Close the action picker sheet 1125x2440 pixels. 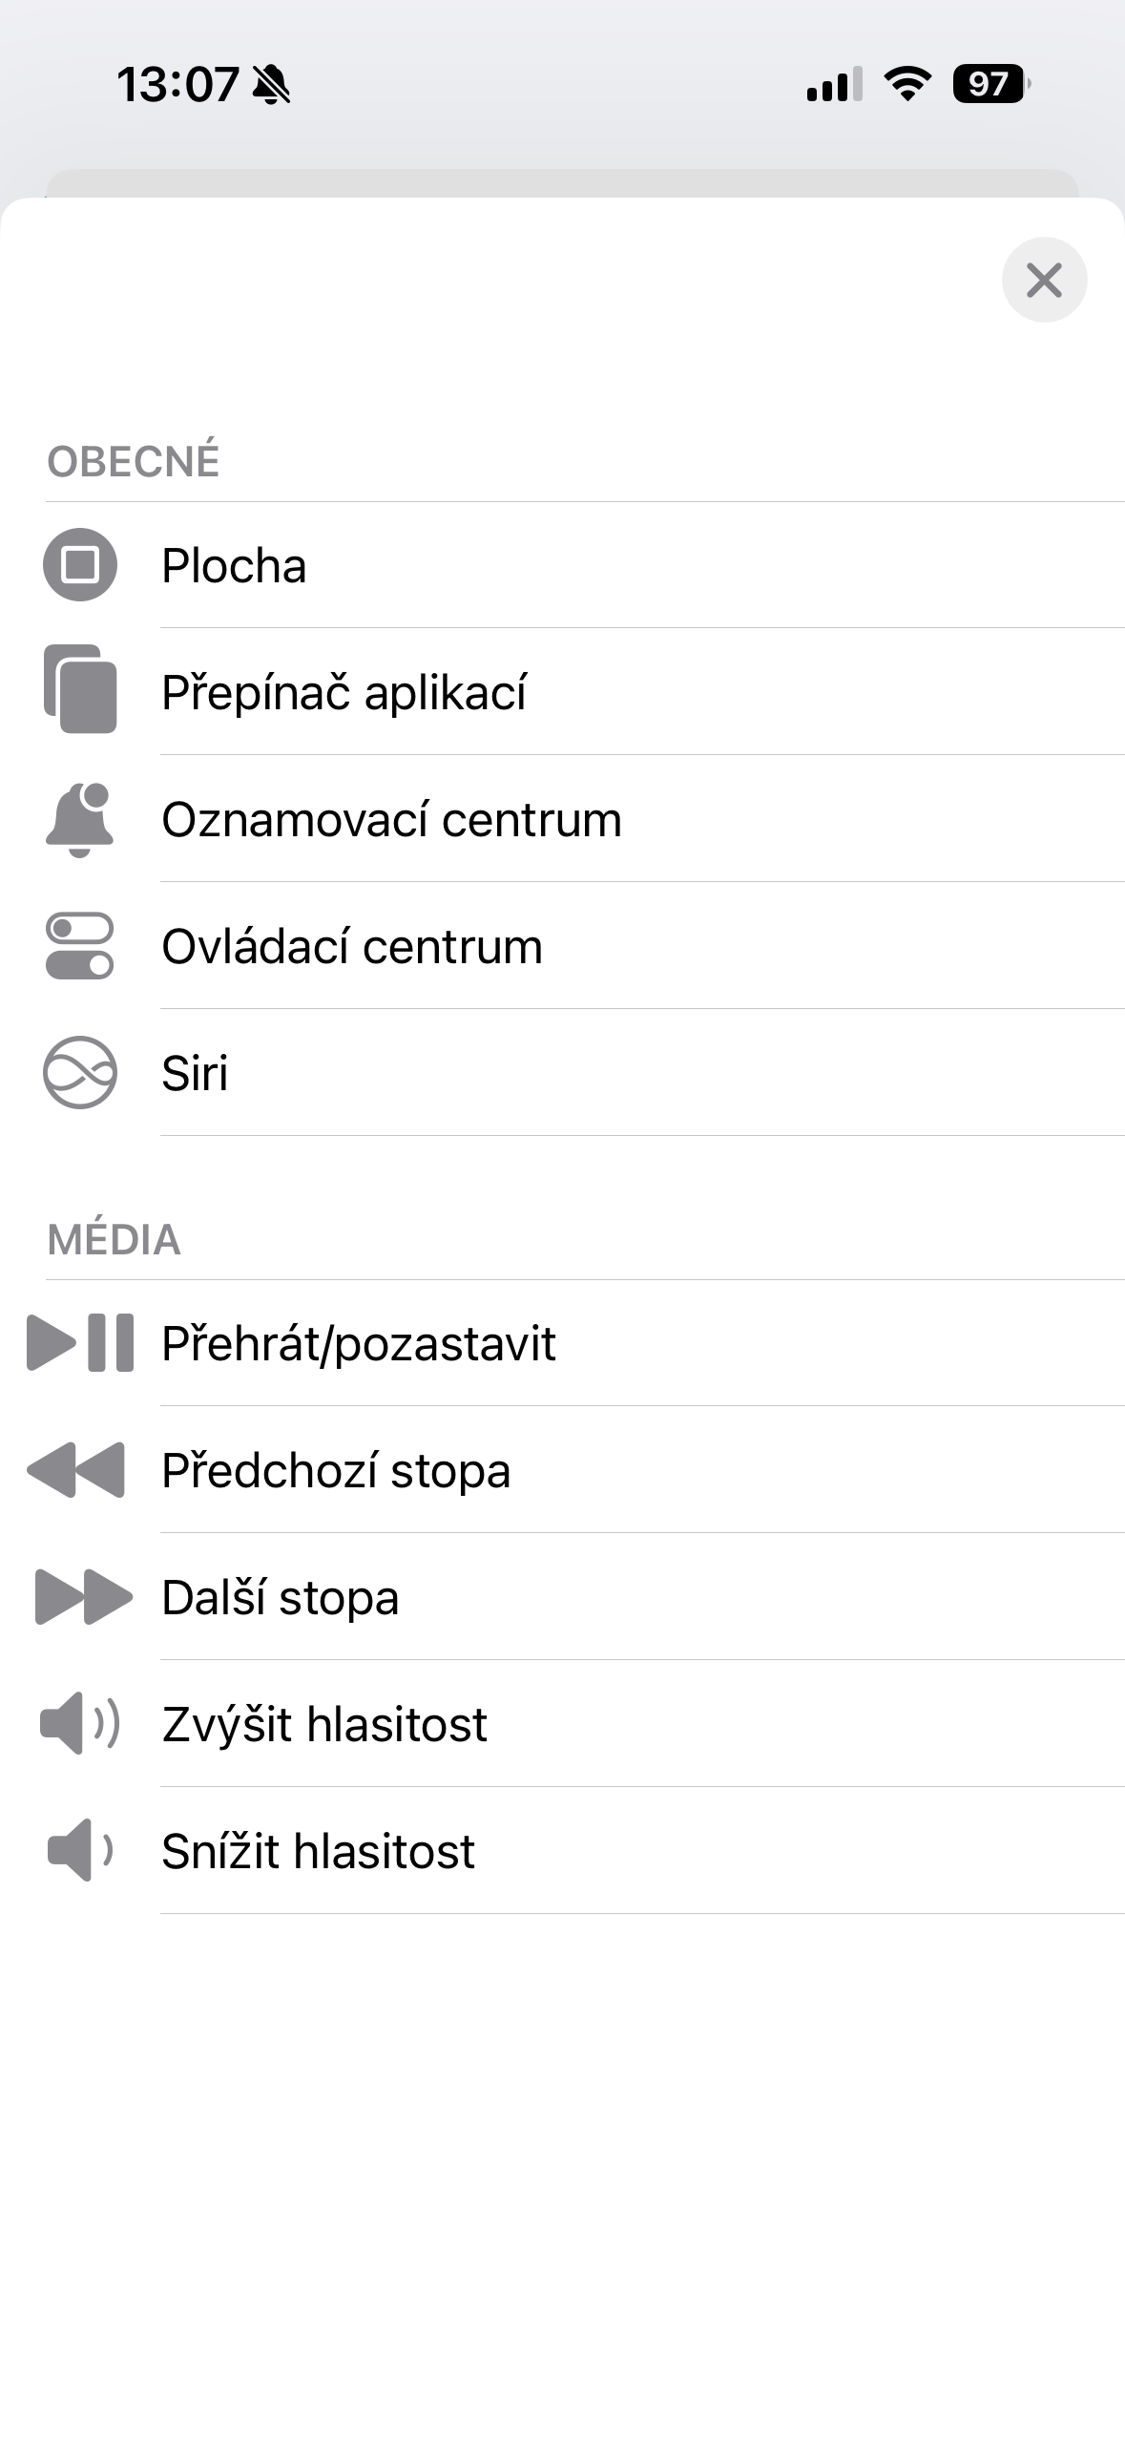[x=1044, y=280]
